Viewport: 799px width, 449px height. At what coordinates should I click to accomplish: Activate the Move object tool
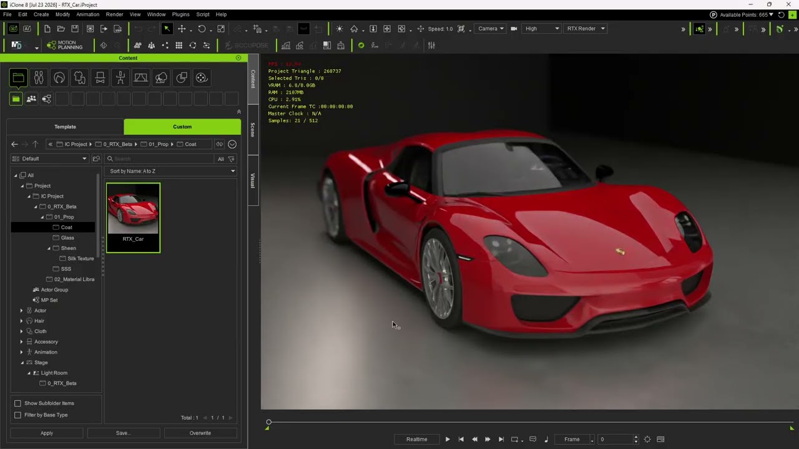point(182,29)
